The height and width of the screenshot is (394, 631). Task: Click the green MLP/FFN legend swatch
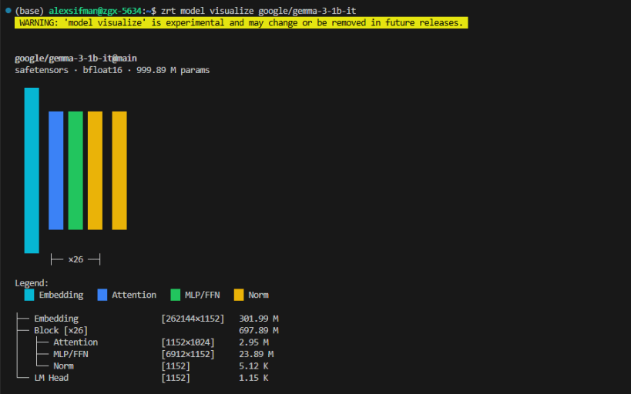pyautogui.click(x=175, y=295)
